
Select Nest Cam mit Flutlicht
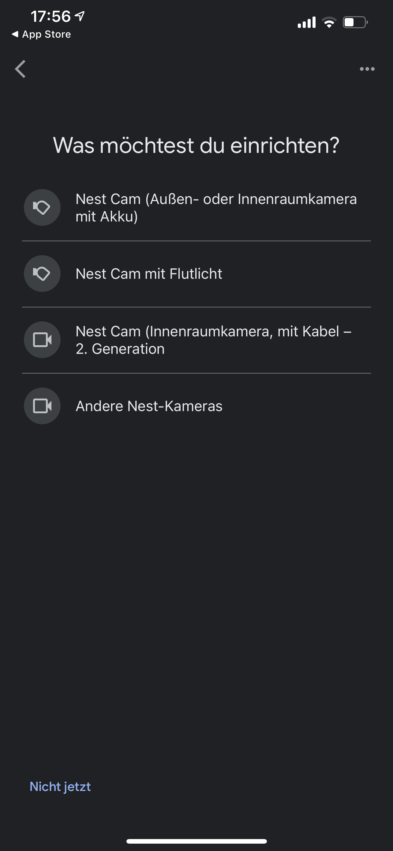[x=149, y=274]
